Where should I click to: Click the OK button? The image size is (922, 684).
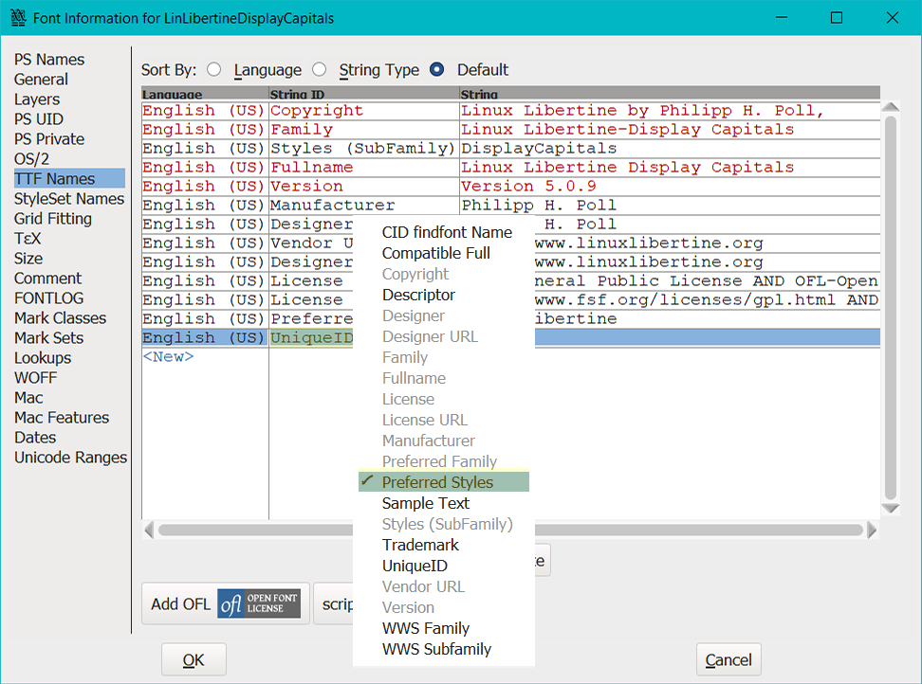tap(194, 660)
